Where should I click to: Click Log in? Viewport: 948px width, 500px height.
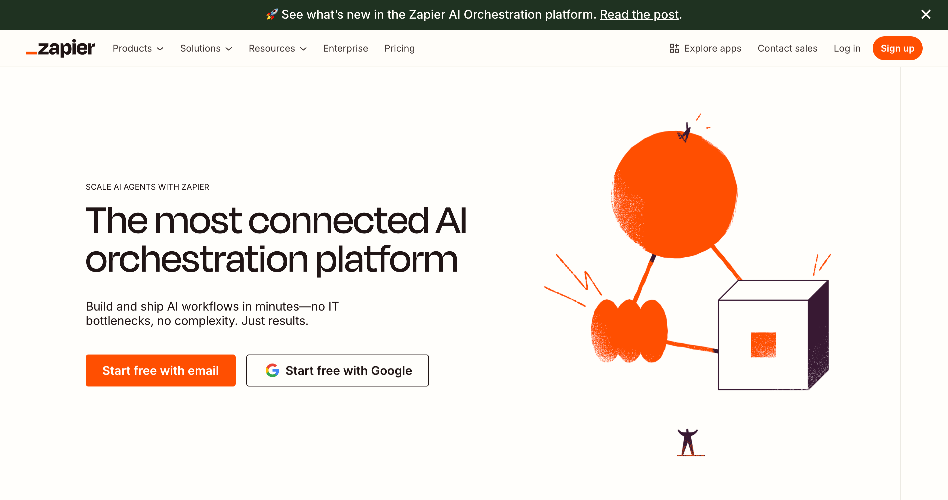pyautogui.click(x=847, y=48)
